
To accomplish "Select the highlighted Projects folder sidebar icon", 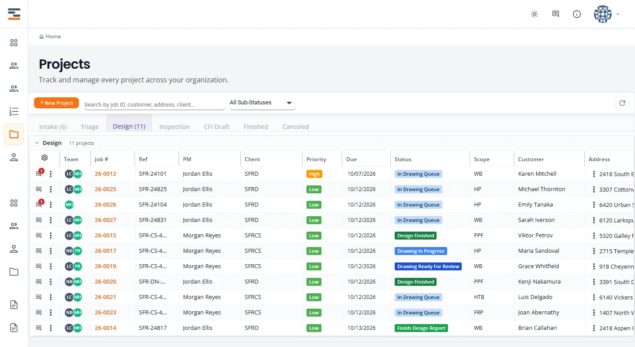I will 14,134.
